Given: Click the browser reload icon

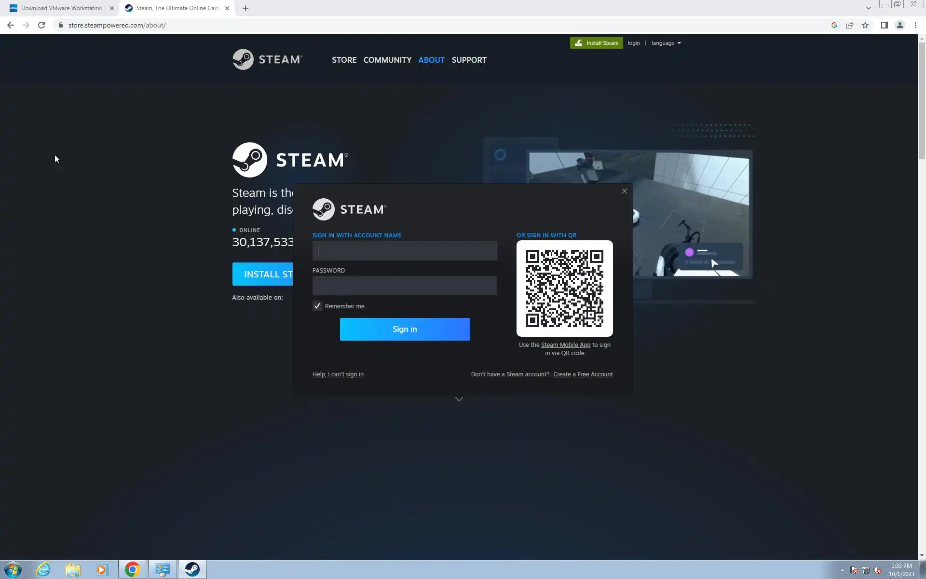Looking at the screenshot, I should click(x=41, y=25).
